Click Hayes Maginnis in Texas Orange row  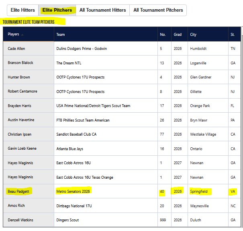click(20, 177)
